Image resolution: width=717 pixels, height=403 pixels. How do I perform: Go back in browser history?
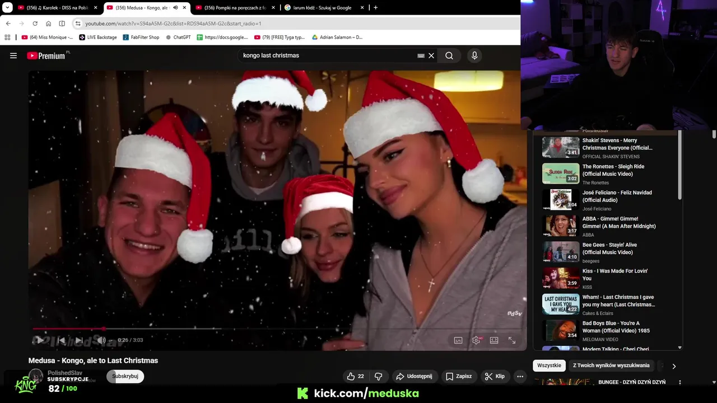(x=8, y=24)
